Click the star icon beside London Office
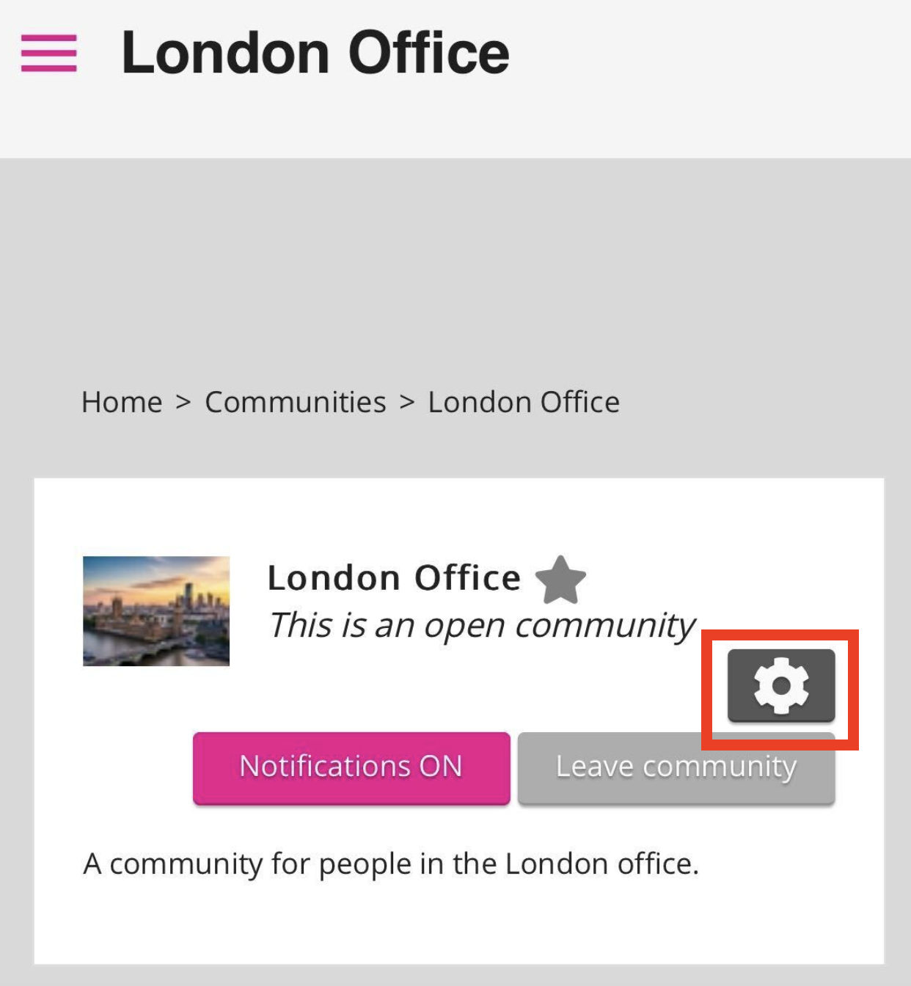The width and height of the screenshot is (911, 986). pyautogui.click(x=560, y=580)
